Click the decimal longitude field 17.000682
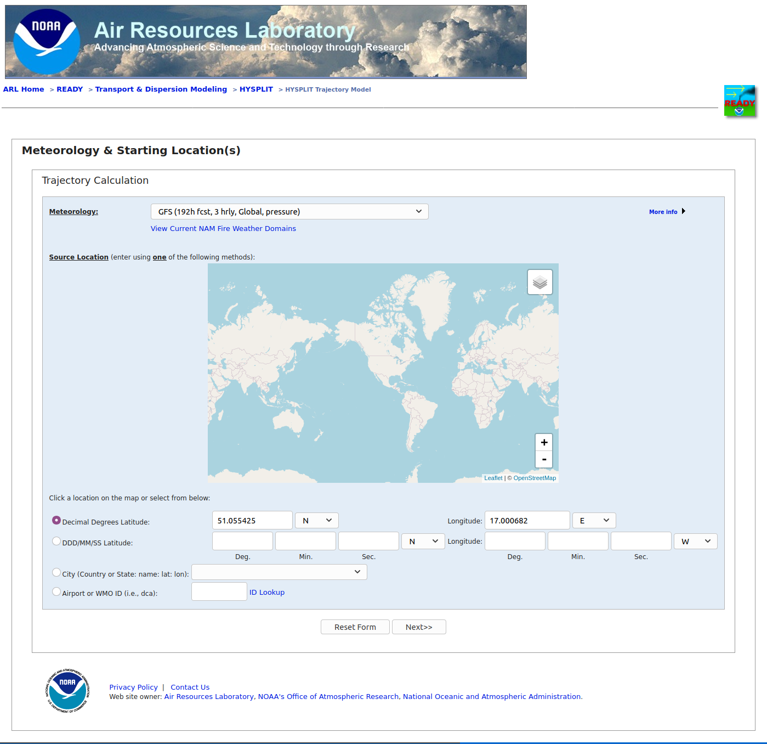This screenshot has height=744, width=767. [527, 520]
